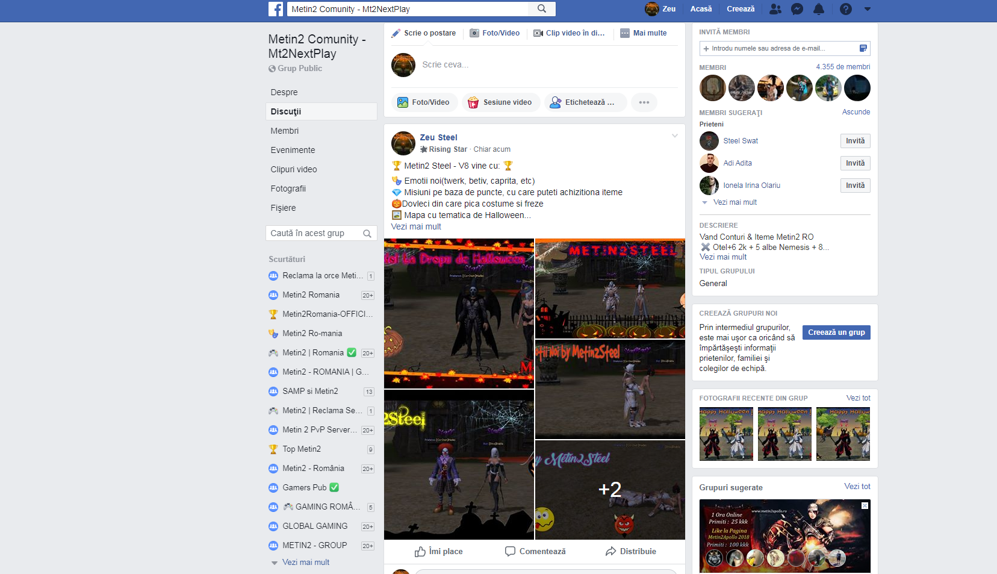Image resolution: width=997 pixels, height=574 pixels.
Task: Open notifications bell icon
Action: coord(819,9)
